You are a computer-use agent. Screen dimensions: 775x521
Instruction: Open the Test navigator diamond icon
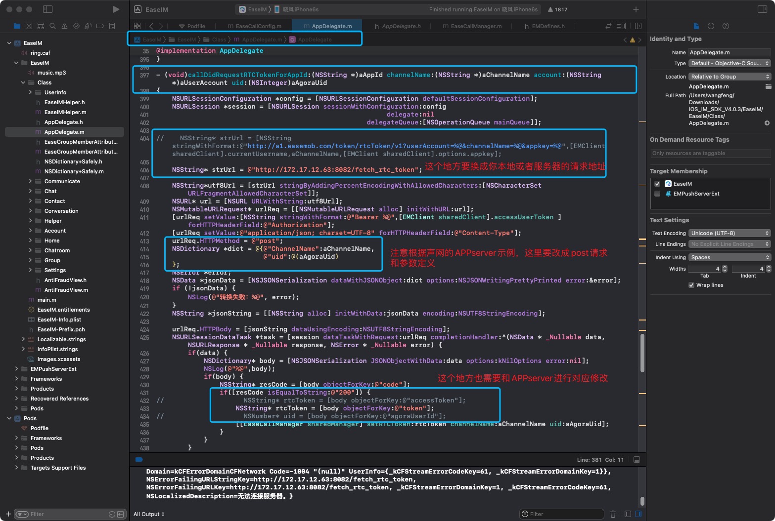(x=76, y=26)
